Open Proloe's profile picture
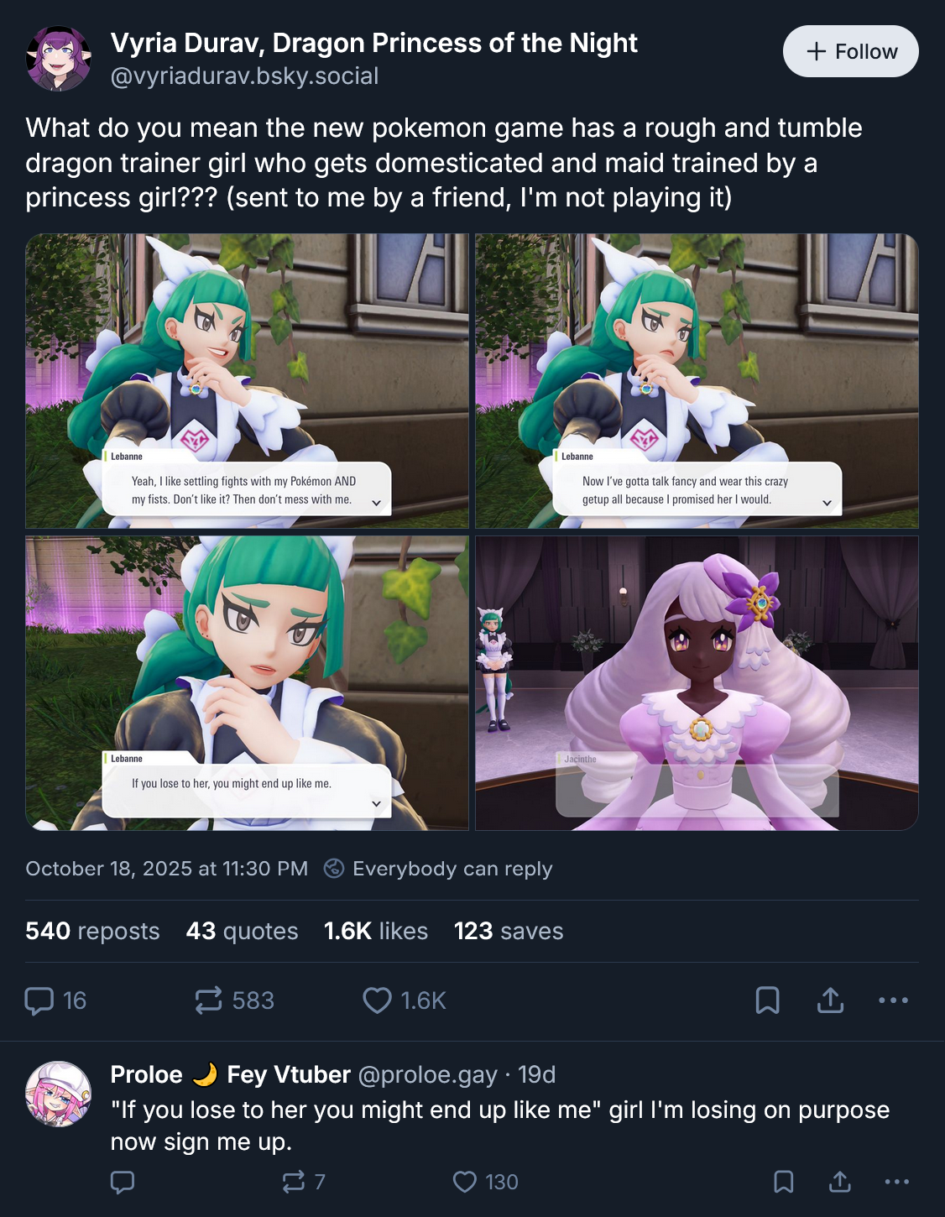945x1217 pixels. (x=59, y=1094)
